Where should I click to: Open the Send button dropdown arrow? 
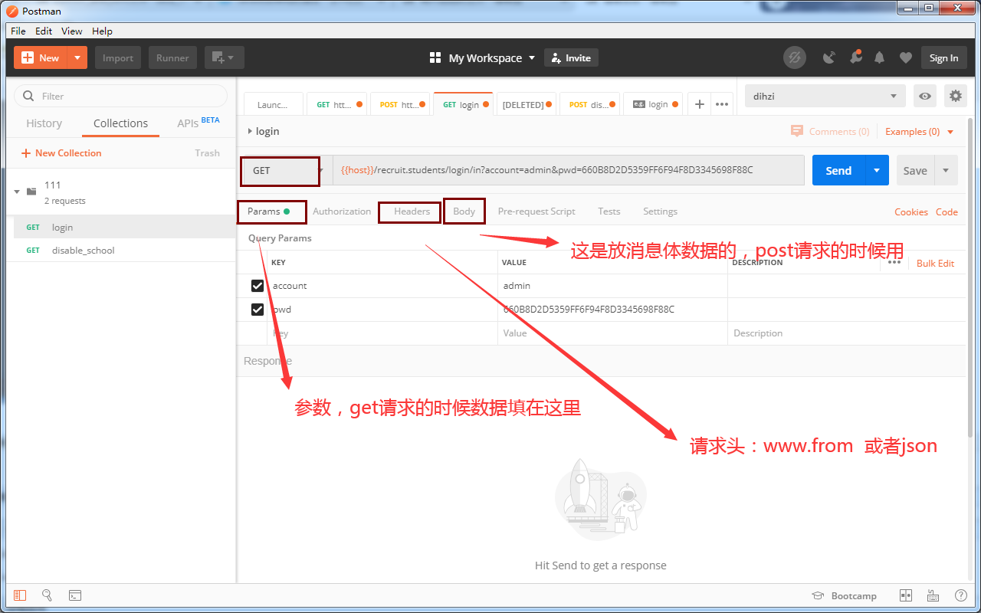point(878,170)
